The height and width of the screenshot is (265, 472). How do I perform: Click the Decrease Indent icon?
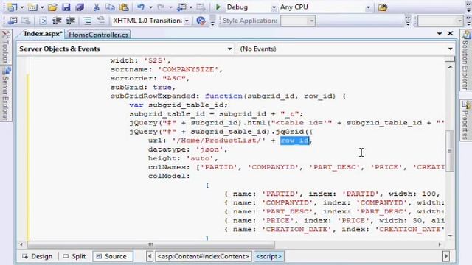pyautogui.click(x=57, y=21)
